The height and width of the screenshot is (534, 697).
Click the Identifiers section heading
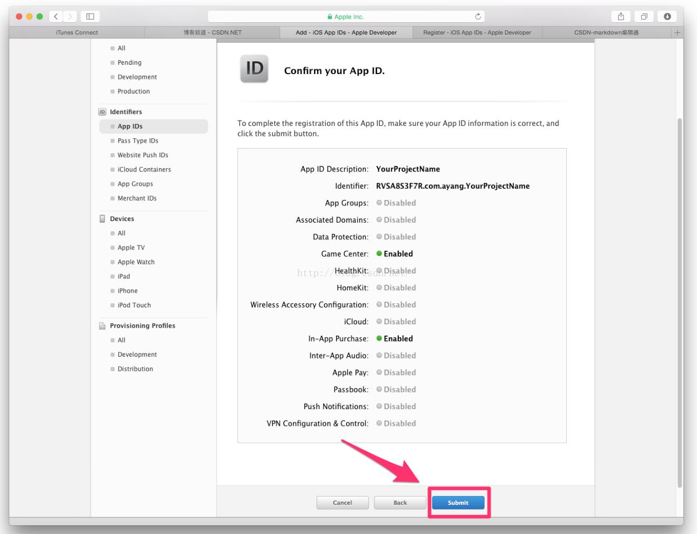(126, 112)
